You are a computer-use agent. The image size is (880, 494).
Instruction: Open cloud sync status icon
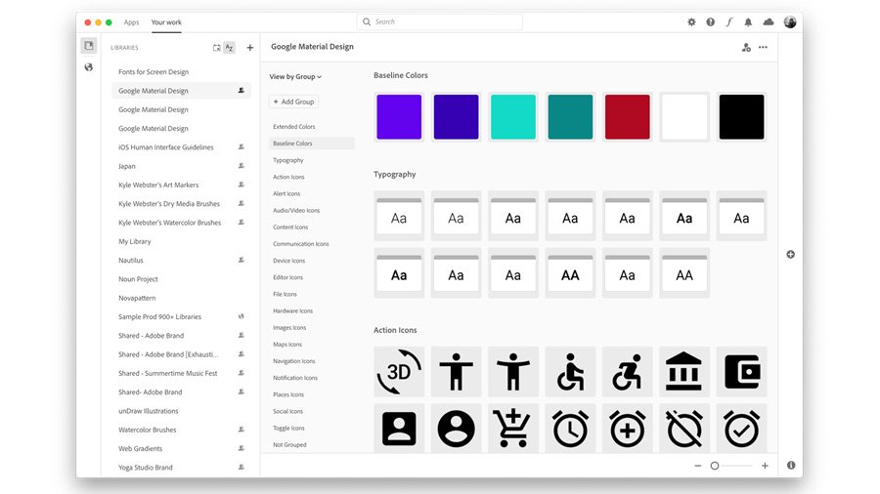click(x=769, y=21)
